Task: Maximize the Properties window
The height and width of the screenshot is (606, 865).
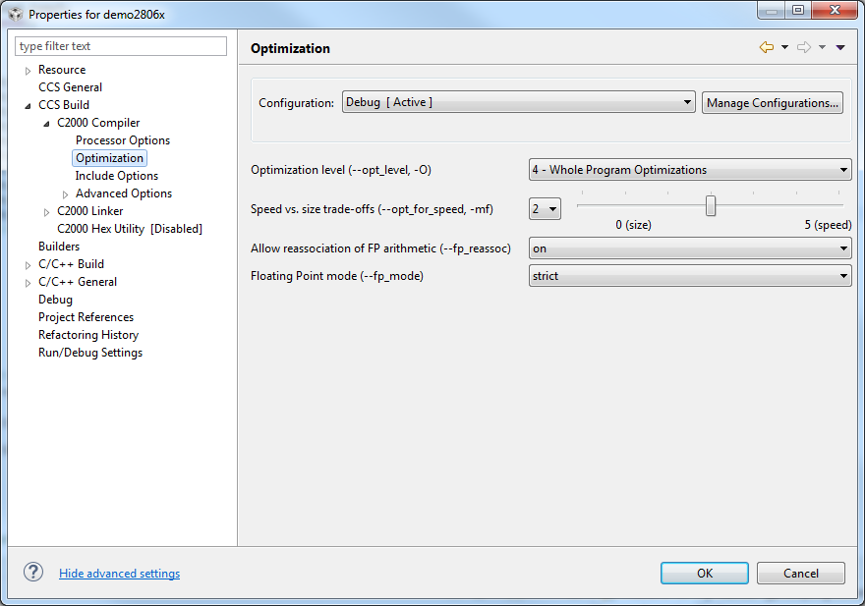Action: [x=798, y=10]
